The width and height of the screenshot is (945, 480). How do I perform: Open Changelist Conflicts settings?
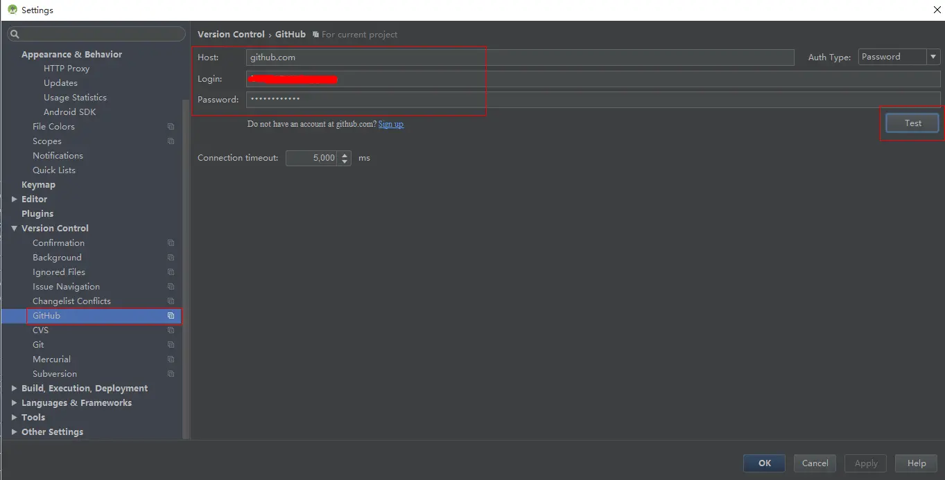coord(71,301)
